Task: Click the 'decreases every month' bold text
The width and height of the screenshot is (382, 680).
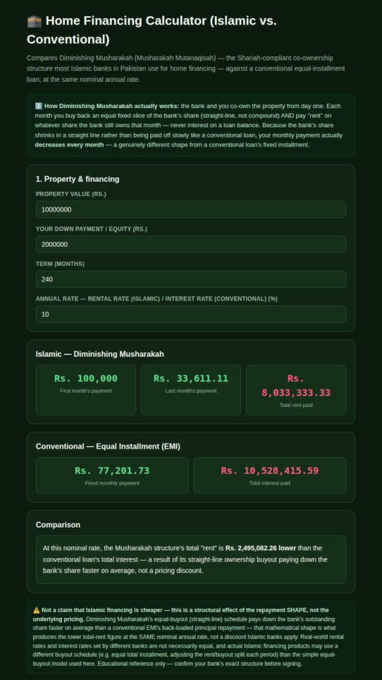Action: point(69,145)
